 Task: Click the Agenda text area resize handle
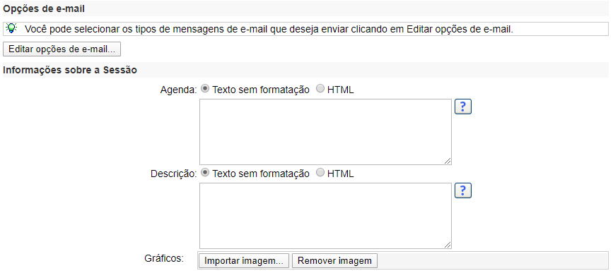(448, 161)
